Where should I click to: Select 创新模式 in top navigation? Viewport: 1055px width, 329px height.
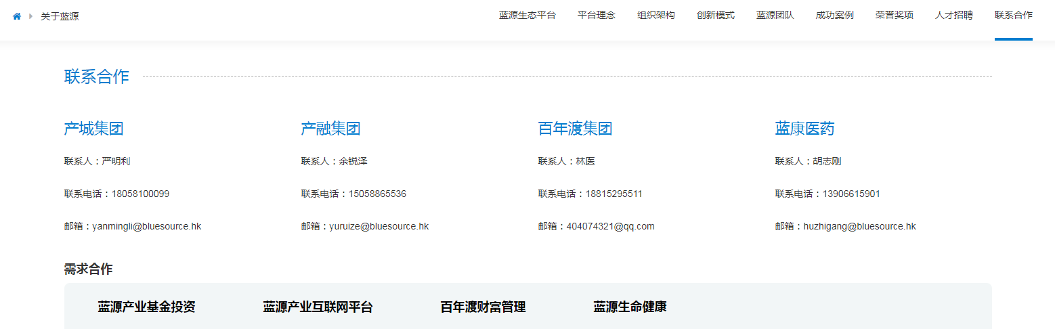[715, 16]
